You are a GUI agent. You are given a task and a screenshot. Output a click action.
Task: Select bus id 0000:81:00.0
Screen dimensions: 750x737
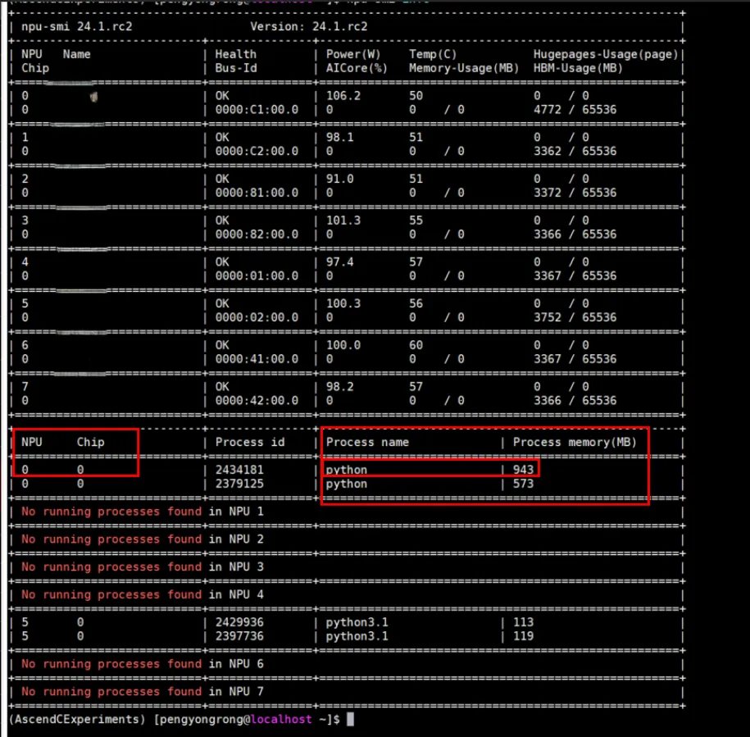(257, 193)
